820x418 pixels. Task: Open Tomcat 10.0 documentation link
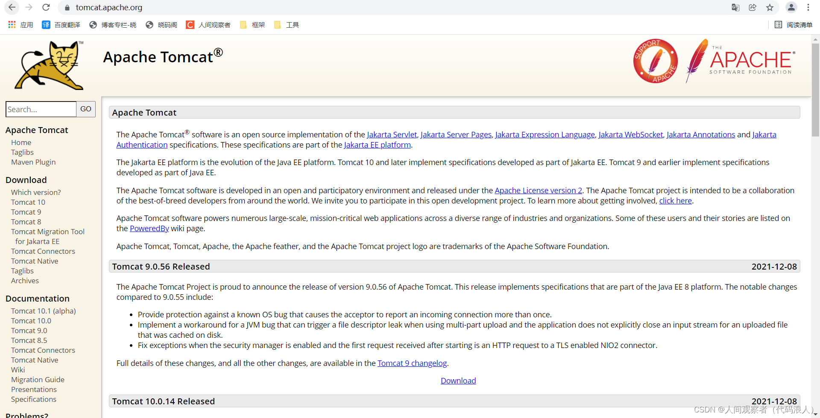click(x=31, y=321)
